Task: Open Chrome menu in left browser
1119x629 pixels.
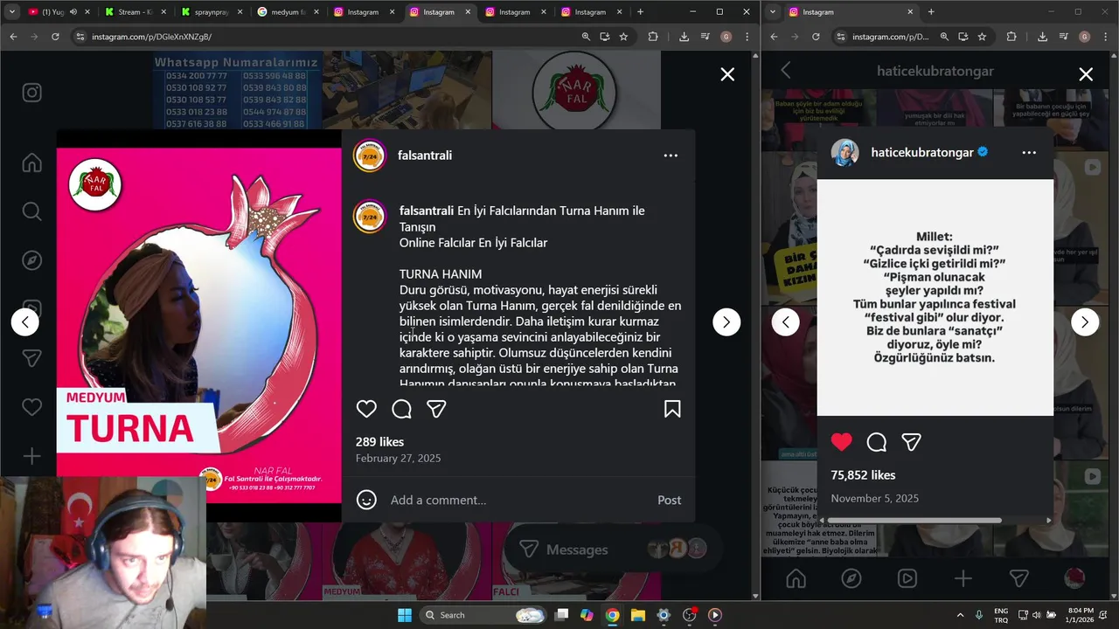Action: pos(747,37)
